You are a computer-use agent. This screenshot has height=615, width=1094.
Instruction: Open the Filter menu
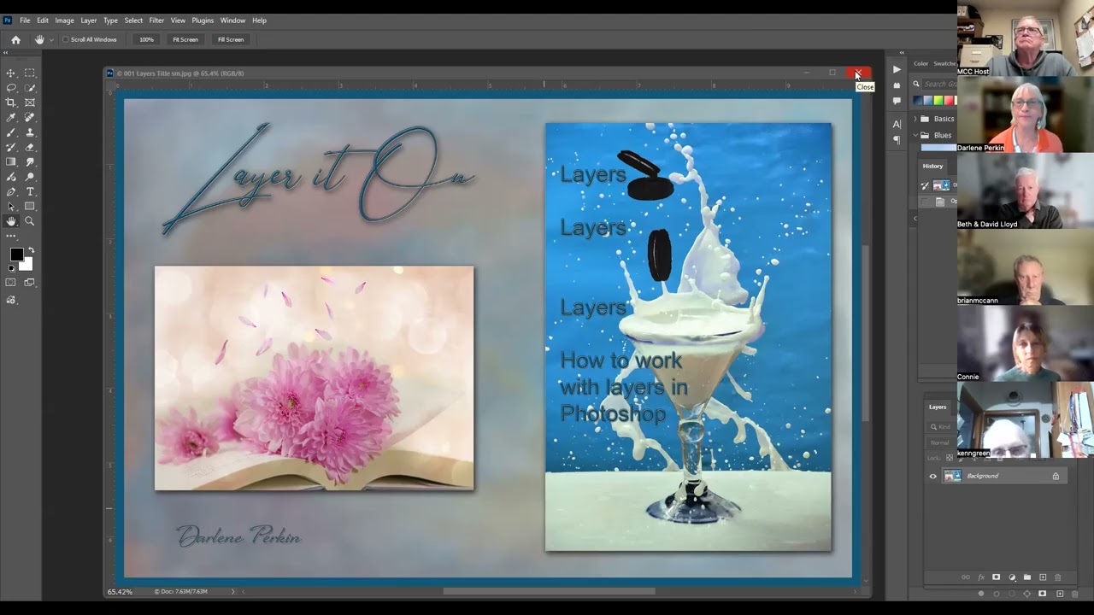[156, 20]
